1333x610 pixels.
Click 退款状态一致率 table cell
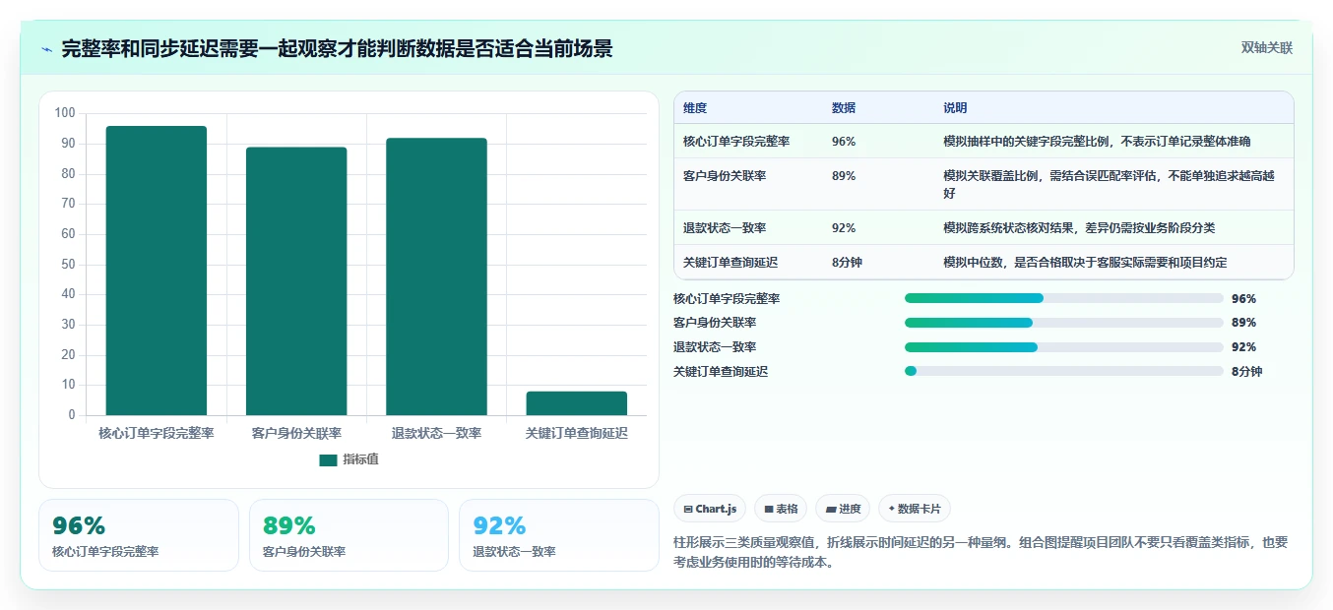(x=725, y=228)
